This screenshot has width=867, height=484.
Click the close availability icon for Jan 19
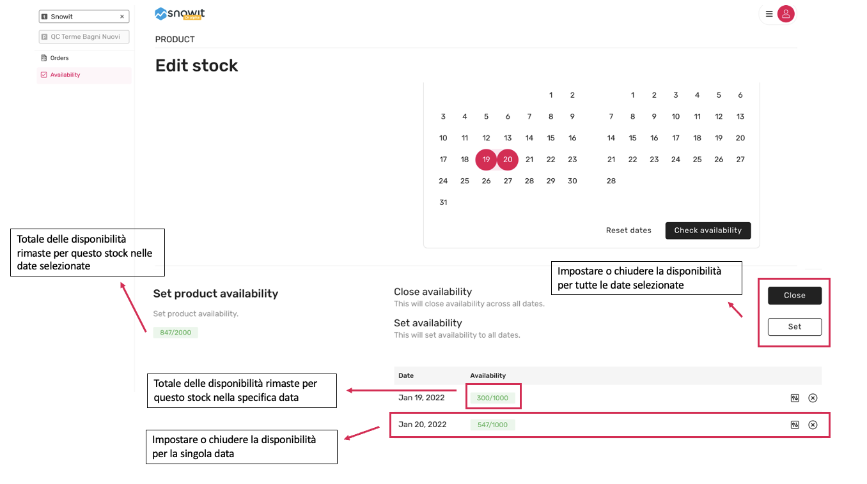click(x=813, y=398)
